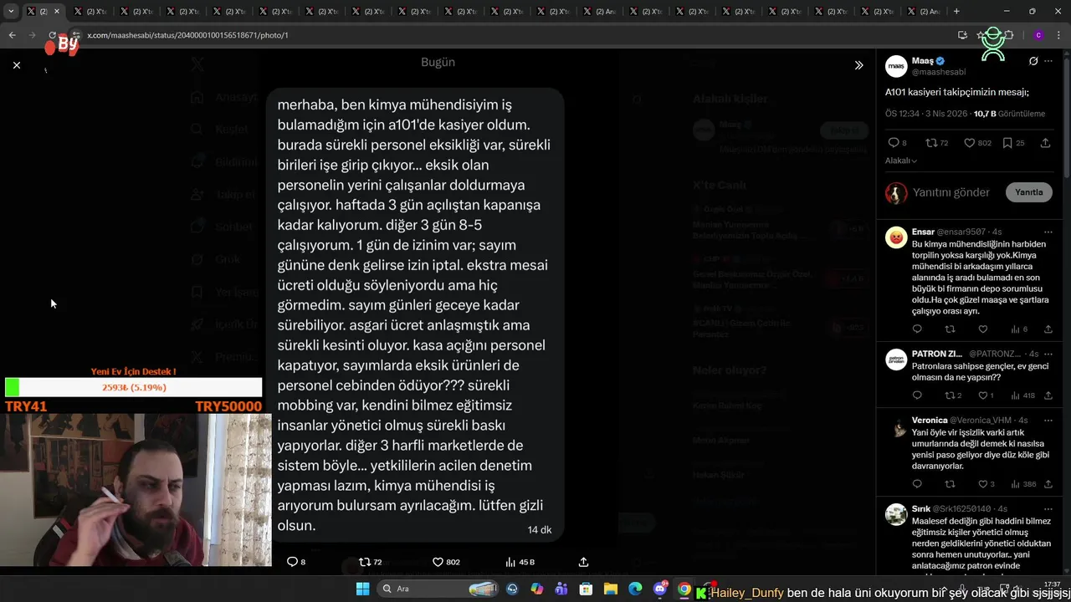Open Chrome profile avatar C

(1038, 35)
